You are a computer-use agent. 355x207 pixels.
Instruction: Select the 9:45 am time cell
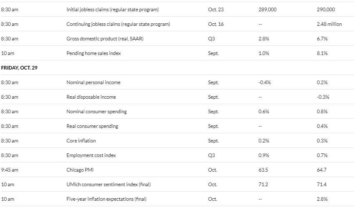[10, 170]
